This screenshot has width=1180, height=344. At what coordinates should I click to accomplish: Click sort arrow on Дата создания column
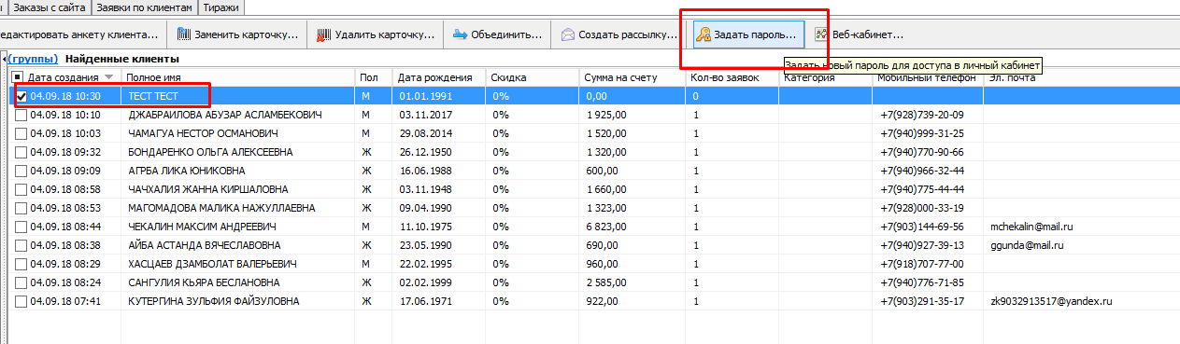tap(109, 77)
